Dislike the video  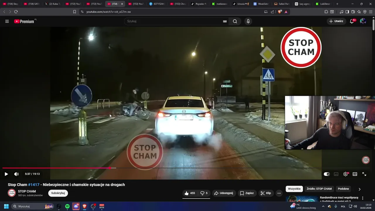pyautogui.click(x=204, y=193)
